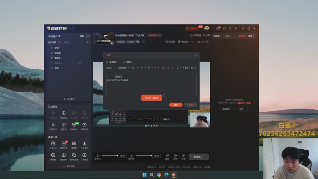
Task: Mute the speaker icon
Action: coord(131,156)
